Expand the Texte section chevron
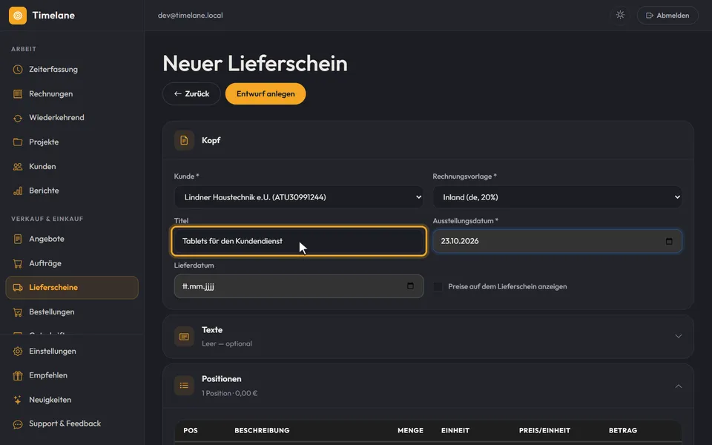This screenshot has width=712, height=445. [x=679, y=337]
